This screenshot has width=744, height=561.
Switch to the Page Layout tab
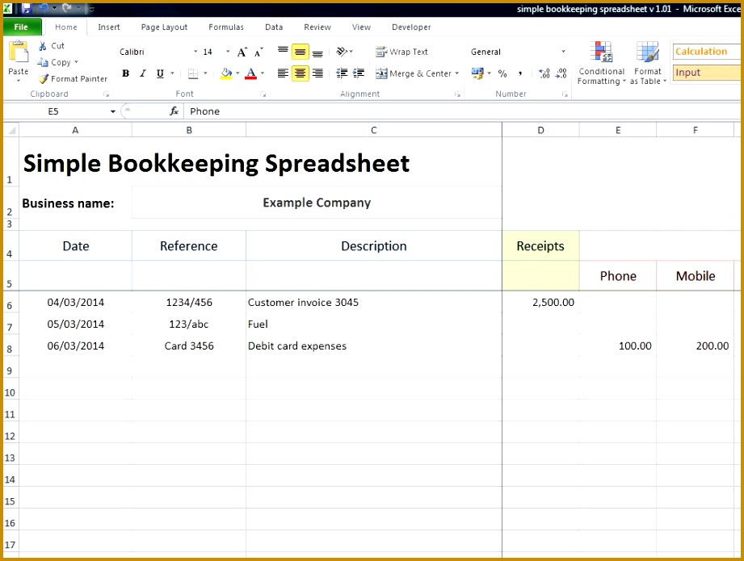pos(164,27)
